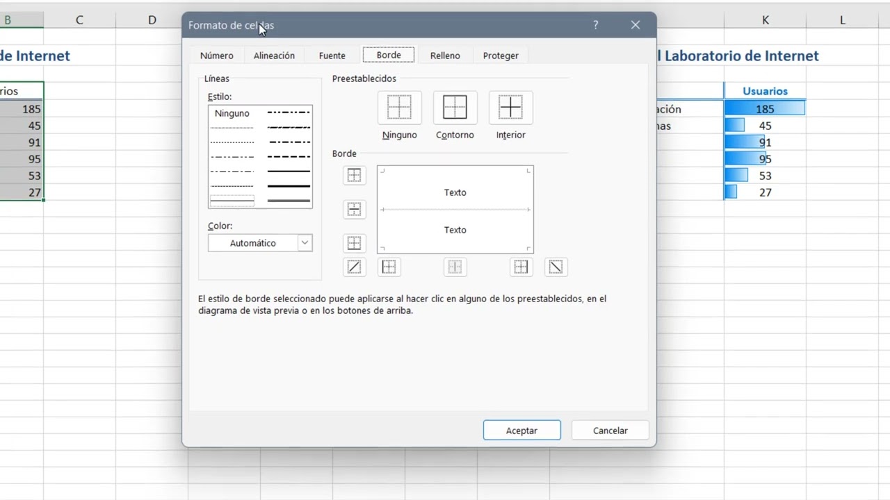
Task: Apply the Interior preset border
Action: click(x=510, y=108)
